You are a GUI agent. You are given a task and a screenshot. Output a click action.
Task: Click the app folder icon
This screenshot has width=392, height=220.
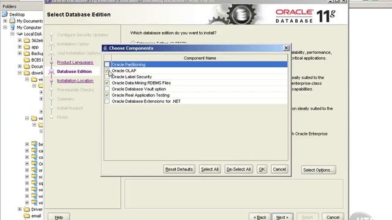pyautogui.click(x=27, y=47)
